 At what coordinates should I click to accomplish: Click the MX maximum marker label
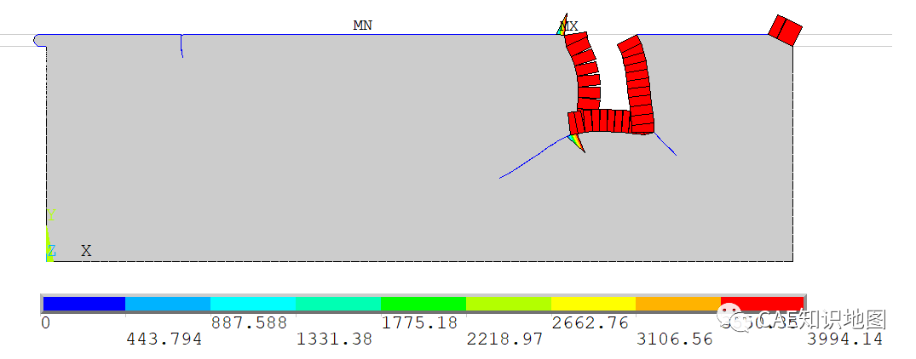(x=569, y=26)
